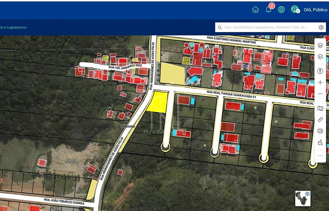Zoom out with the minus icon

click(x=320, y=94)
